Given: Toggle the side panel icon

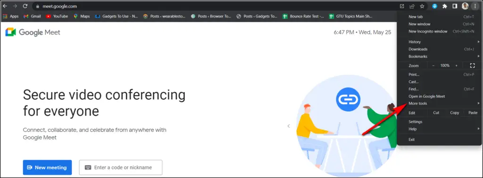Looking at the screenshot, I should pyautogui.click(x=455, y=6).
